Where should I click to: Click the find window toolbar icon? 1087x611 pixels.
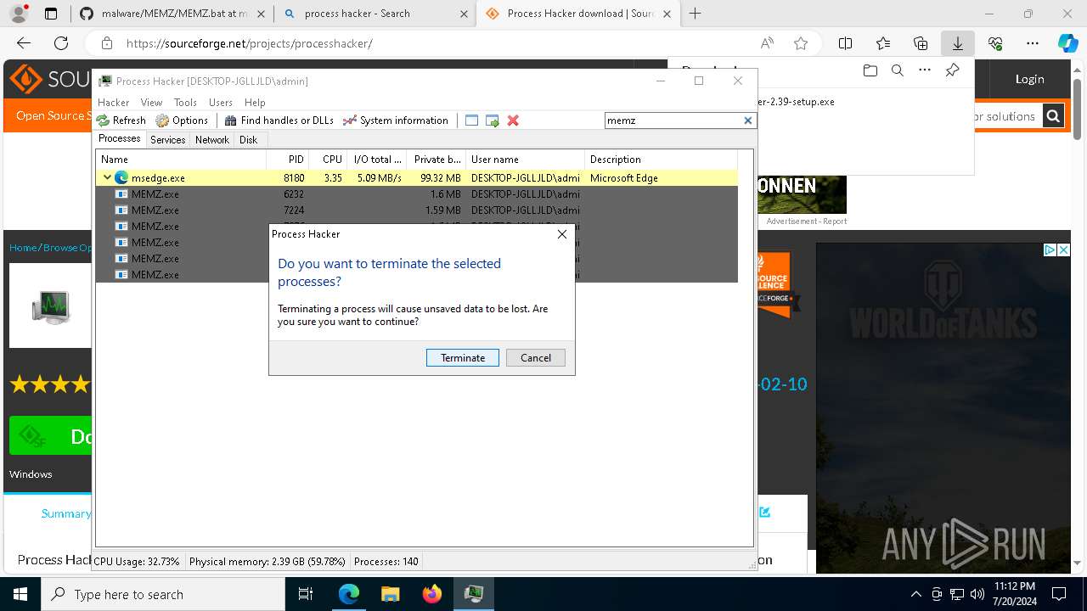[x=471, y=121]
